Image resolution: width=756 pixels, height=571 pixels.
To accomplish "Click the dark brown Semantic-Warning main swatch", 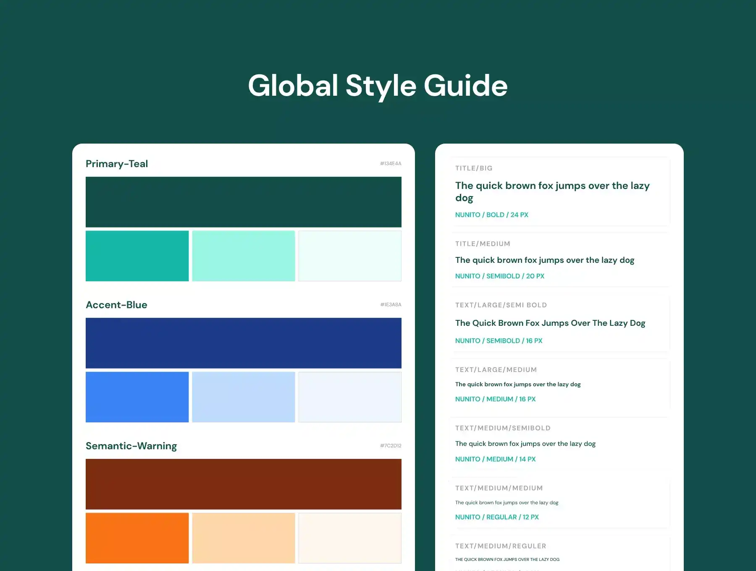I will point(243,484).
